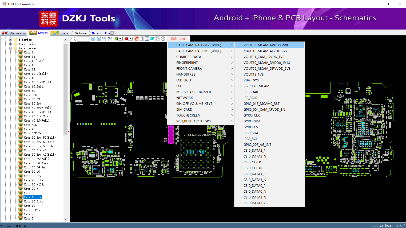Select the I2C0_SDA signal entry
Viewport: 406px width, 228px height.
click(270, 133)
